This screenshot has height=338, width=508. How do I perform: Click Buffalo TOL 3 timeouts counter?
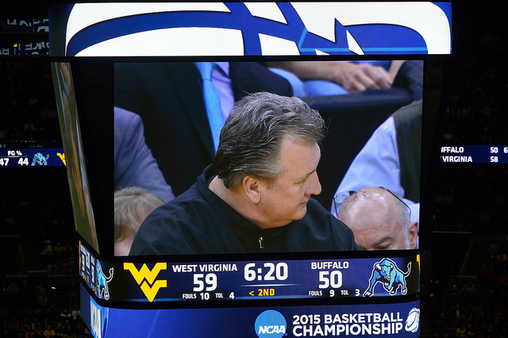point(350,293)
